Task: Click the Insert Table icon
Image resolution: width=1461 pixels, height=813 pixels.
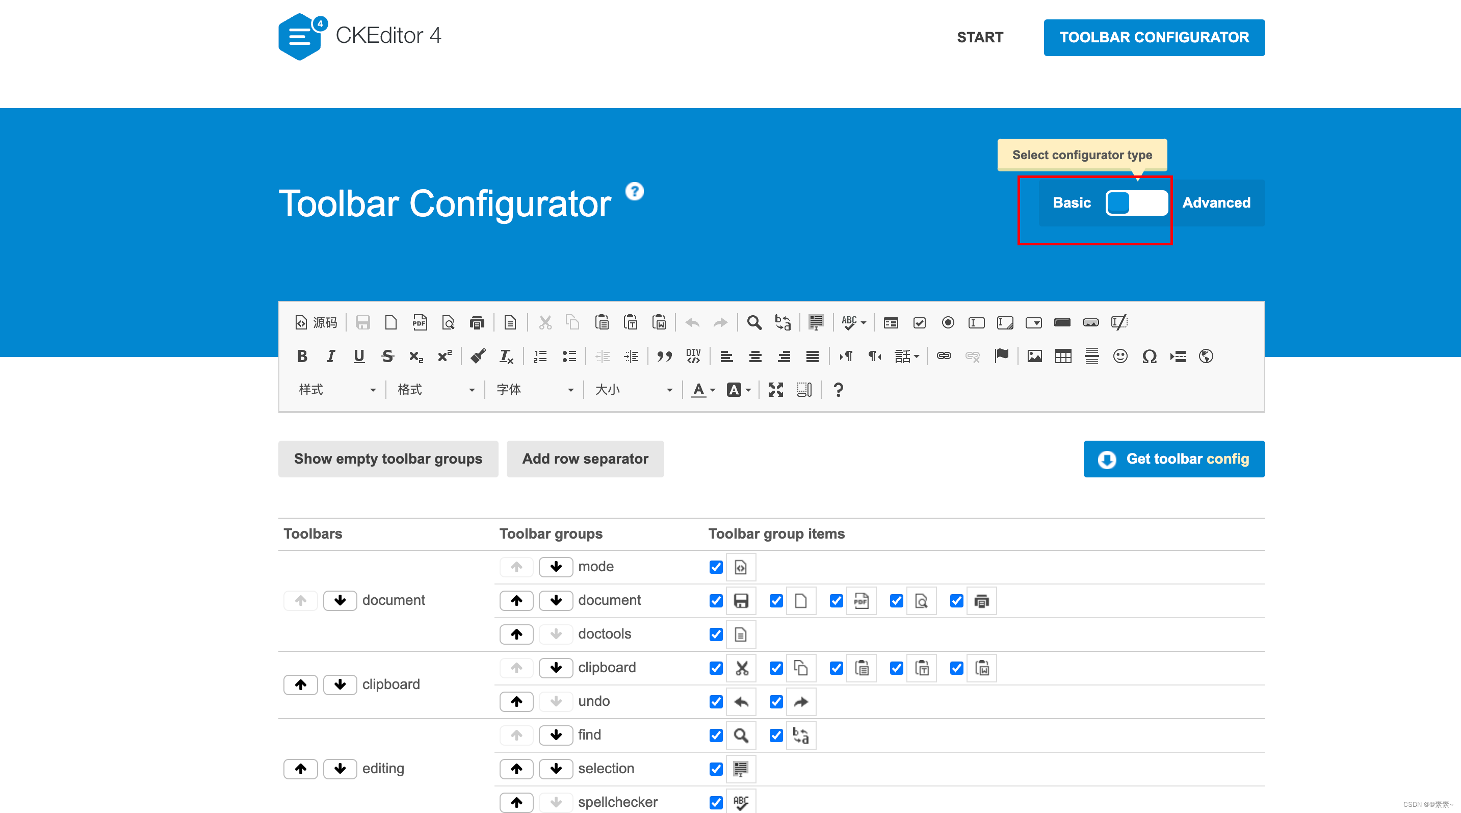Action: (1063, 357)
